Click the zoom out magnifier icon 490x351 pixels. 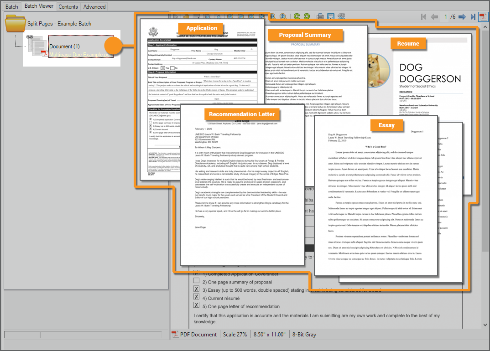[x=240, y=16]
